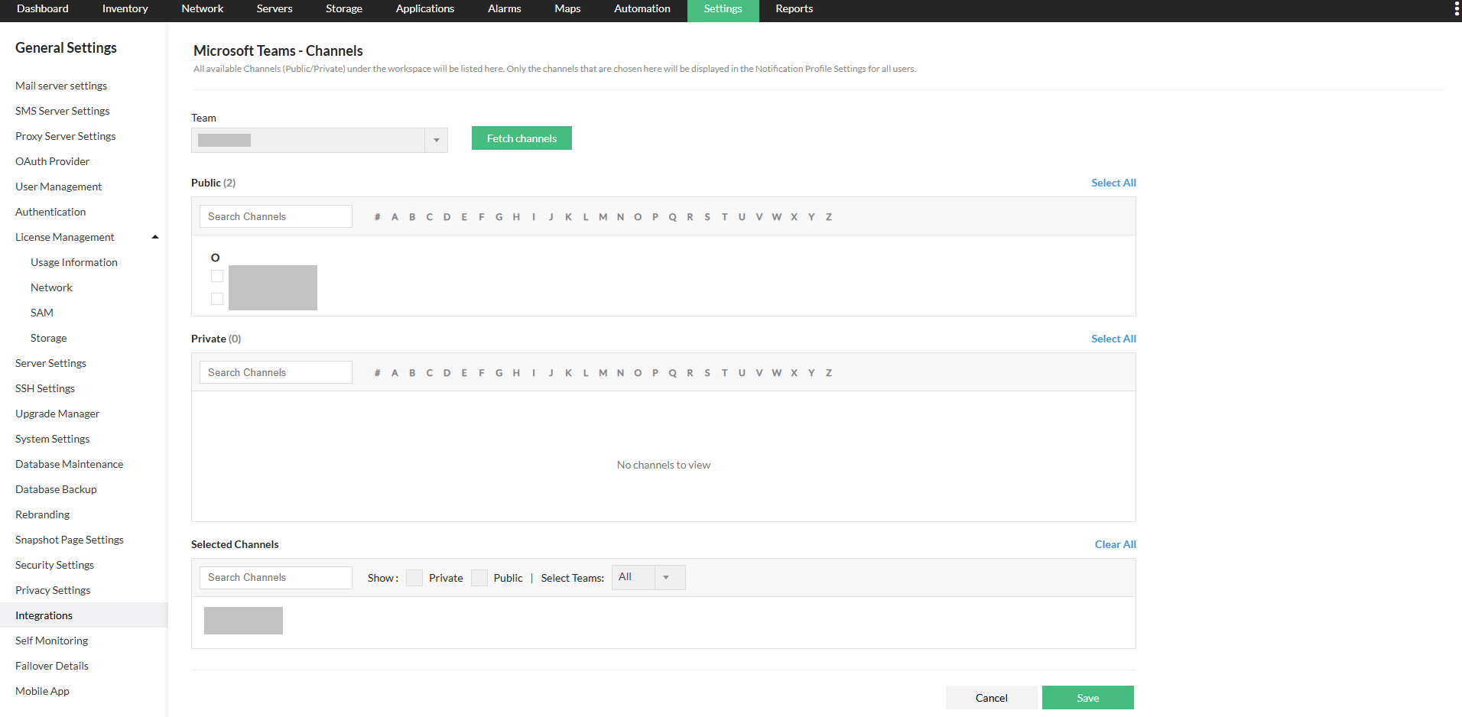Open Database Maintenance

pyautogui.click(x=70, y=464)
